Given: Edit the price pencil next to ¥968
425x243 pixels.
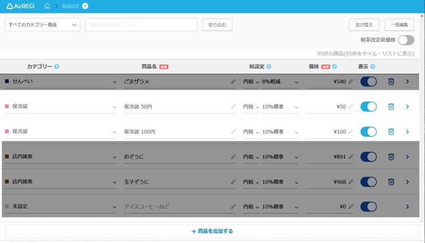Looking at the screenshot, I should [x=351, y=182].
